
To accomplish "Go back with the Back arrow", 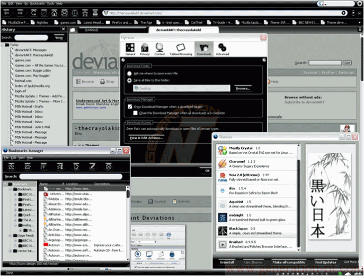I will pyautogui.click(x=6, y=13).
